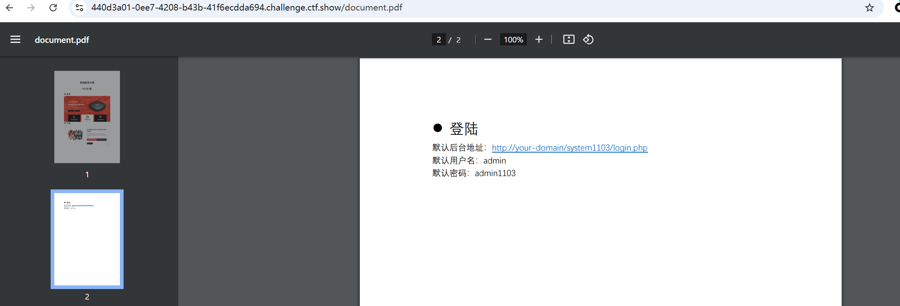Image resolution: width=900 pixels, height=306 pixels.
Task: Reload the document.pdf page
Action: pyautogui.click(x=53, y=8)
